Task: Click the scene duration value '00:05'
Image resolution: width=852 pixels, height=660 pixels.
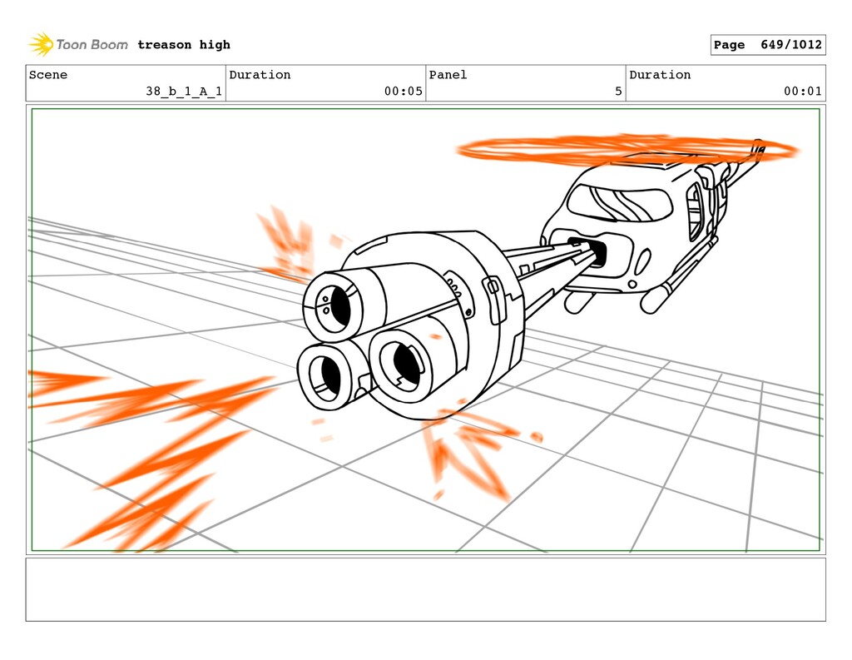Action: point(404,92)
